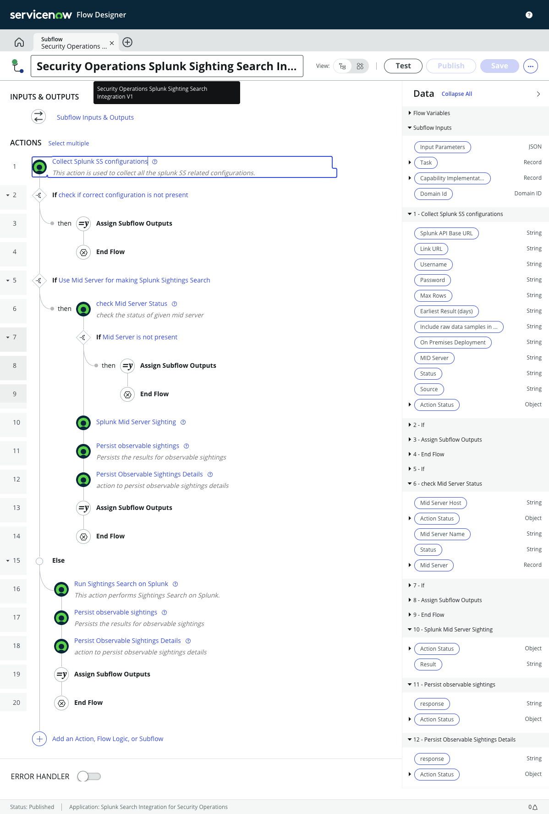Click the Save button
The image size is (549, 814).
[x=500, y=66]
